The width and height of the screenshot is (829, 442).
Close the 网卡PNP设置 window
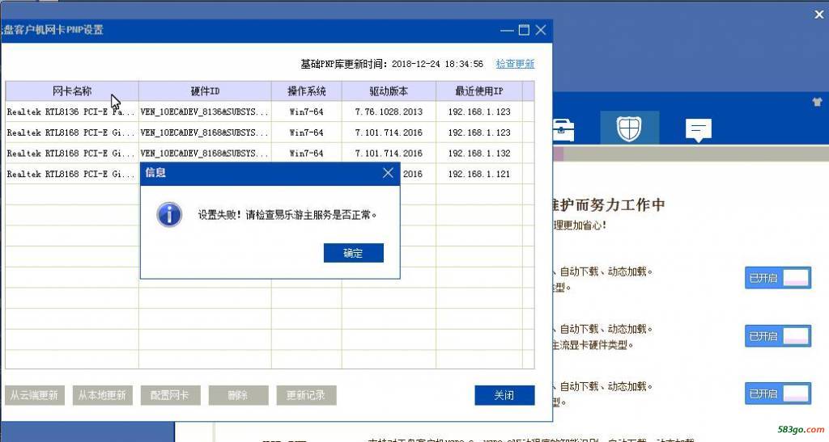pos(541,30)
